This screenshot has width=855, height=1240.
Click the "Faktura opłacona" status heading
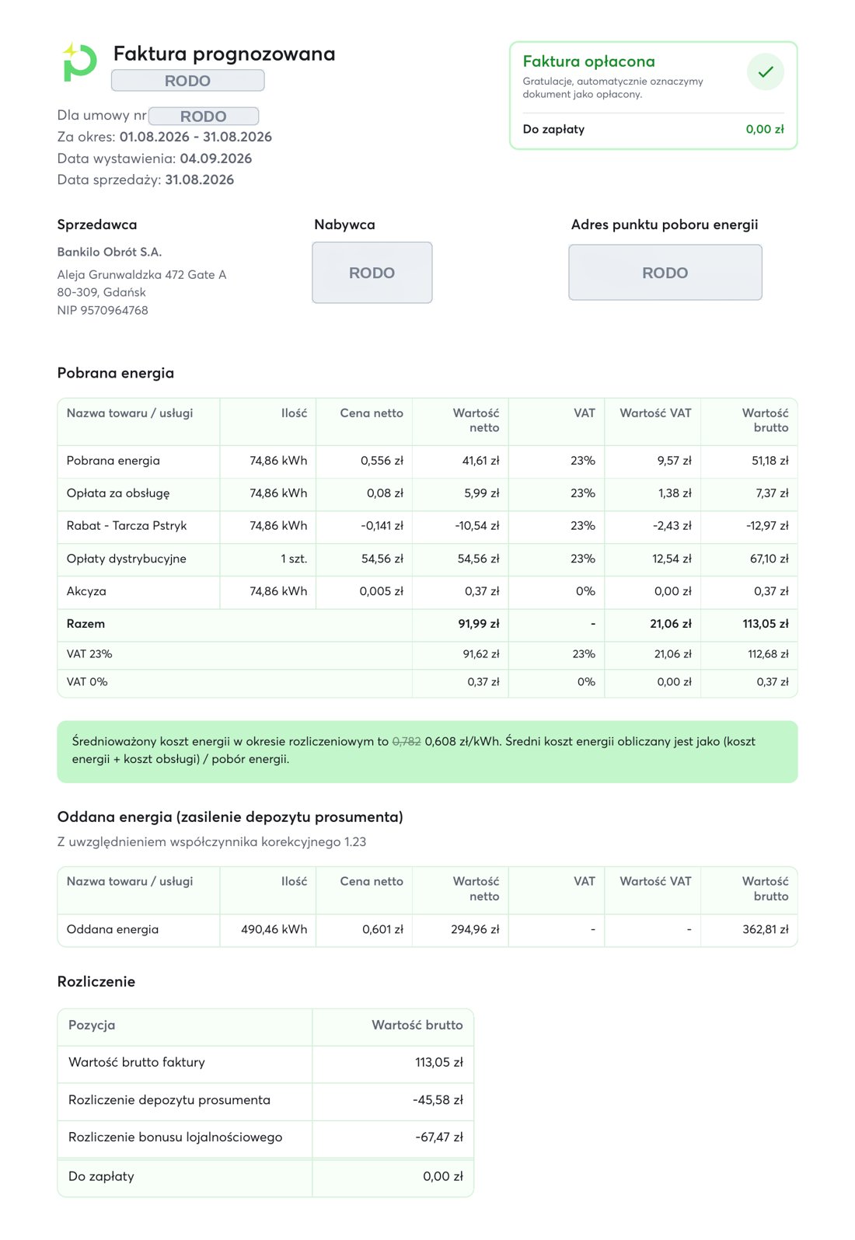[x=588, y=61]
